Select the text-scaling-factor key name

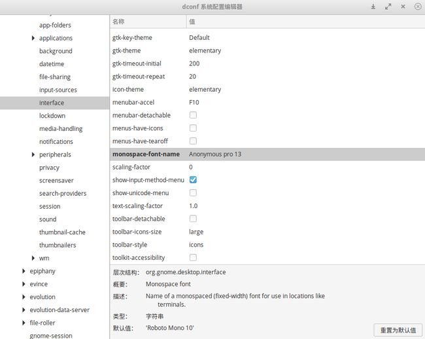137,206
